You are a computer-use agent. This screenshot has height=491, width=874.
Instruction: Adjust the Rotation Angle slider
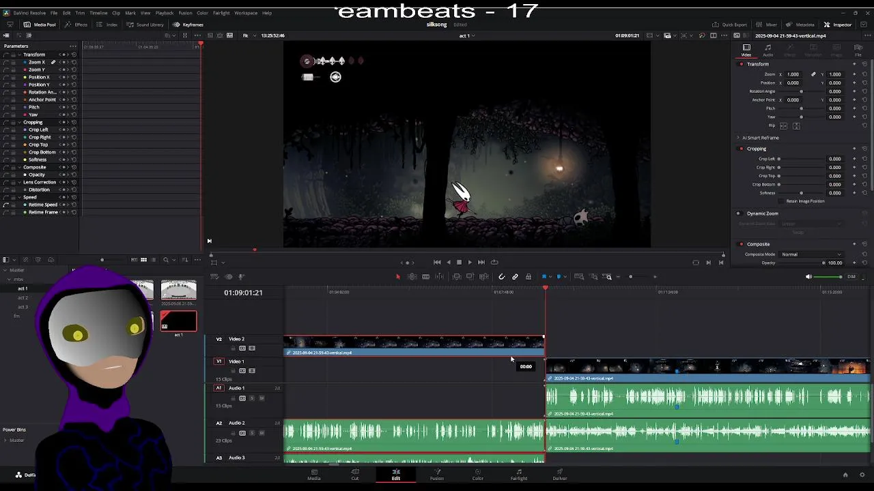click(801, 91)
